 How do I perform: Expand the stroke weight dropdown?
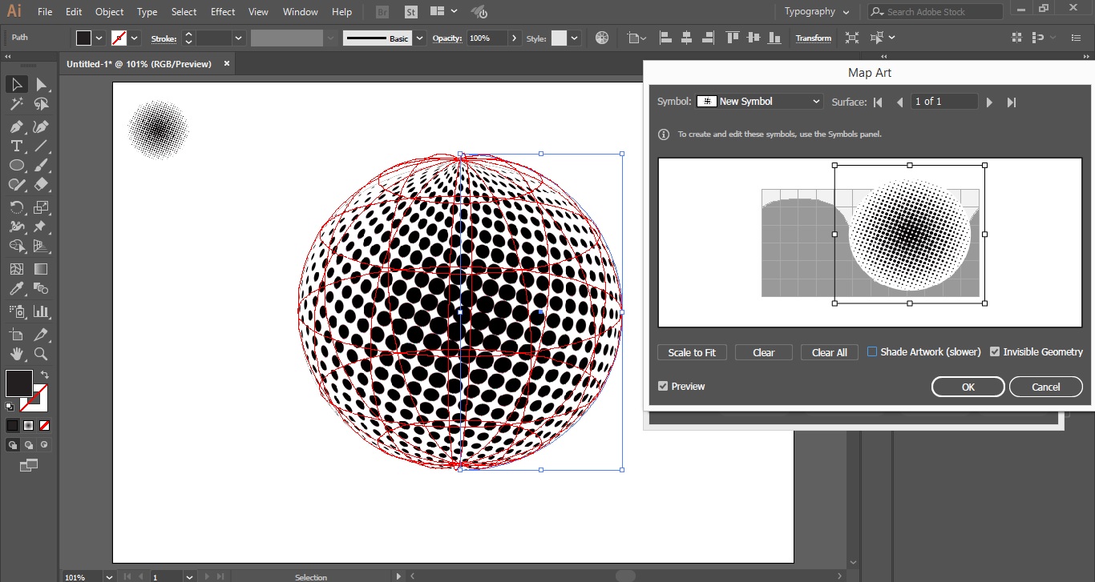(x=238, y=38)
